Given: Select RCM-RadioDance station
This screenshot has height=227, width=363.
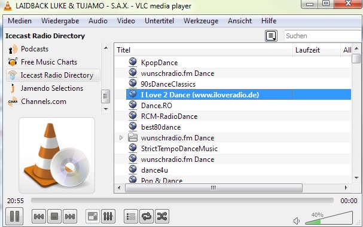Looking at the screenshot, I should click(x=169, y=116).
